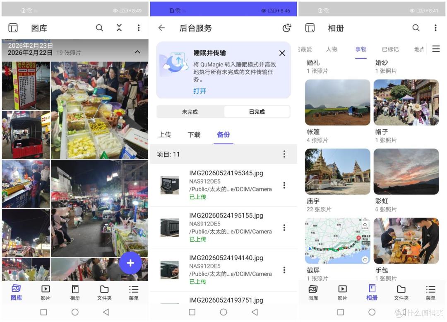Tap the Android home circle under the 图库 screen
The image size is (447, 322).
(75, 312)
